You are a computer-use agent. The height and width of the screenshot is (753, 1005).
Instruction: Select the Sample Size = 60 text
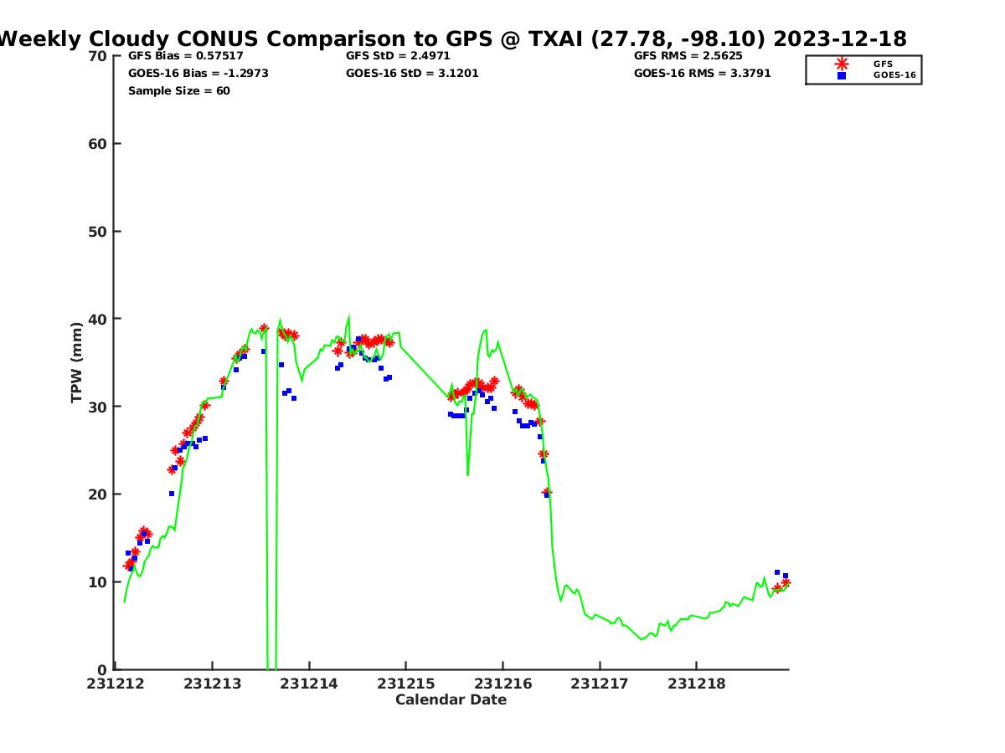click(x=178, y=91)
